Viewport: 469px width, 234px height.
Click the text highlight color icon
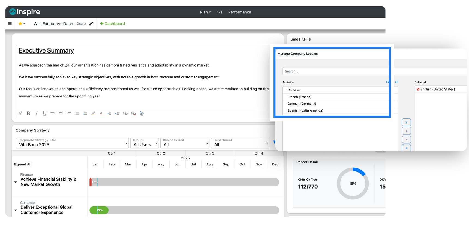[93, 113]
